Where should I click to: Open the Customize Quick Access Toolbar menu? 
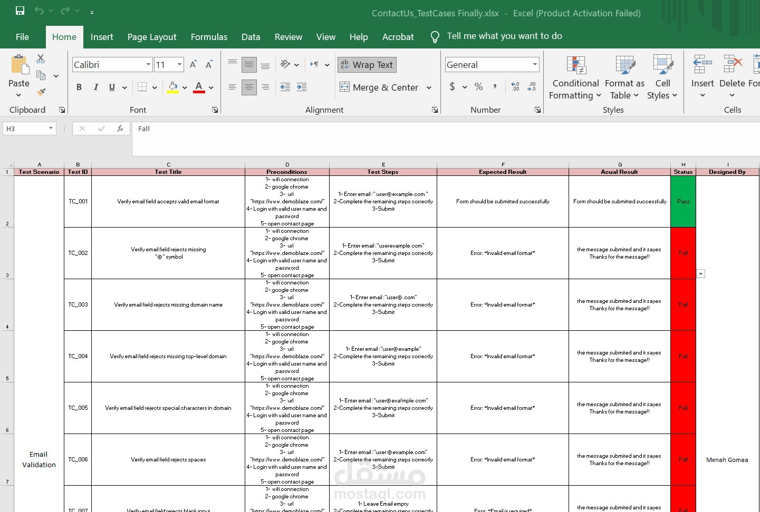[x=92, y=12]
